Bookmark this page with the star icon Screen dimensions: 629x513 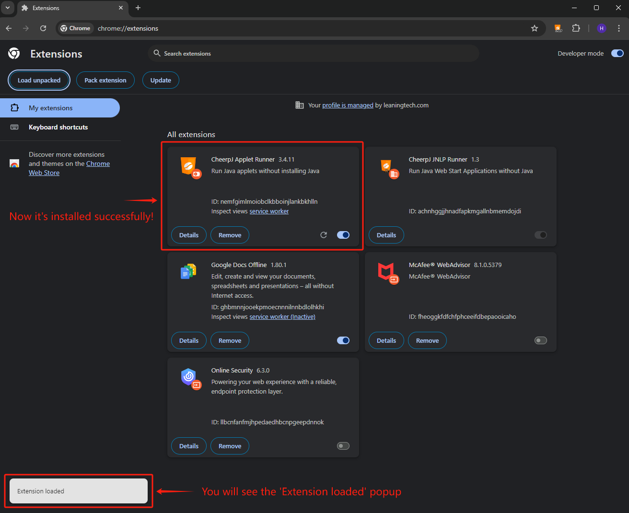[x=535, y=28]
